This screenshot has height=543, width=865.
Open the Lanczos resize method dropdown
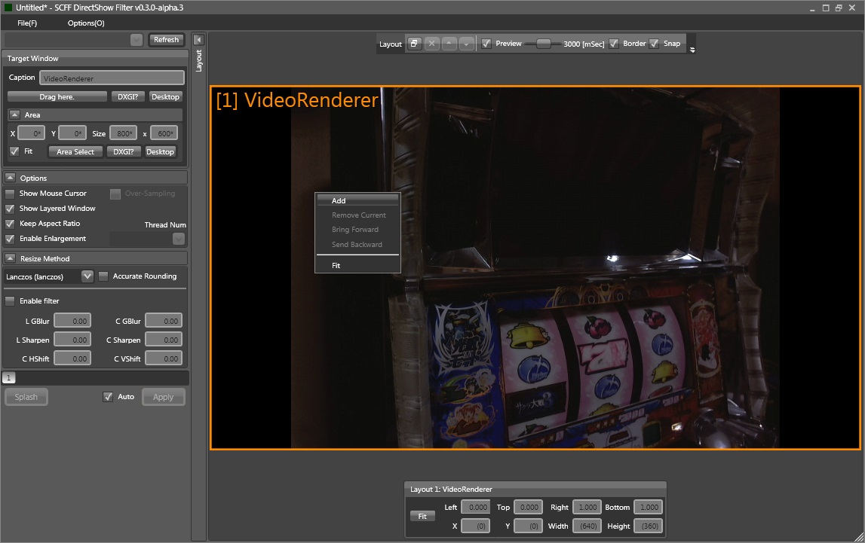click(x=87, y=276)
